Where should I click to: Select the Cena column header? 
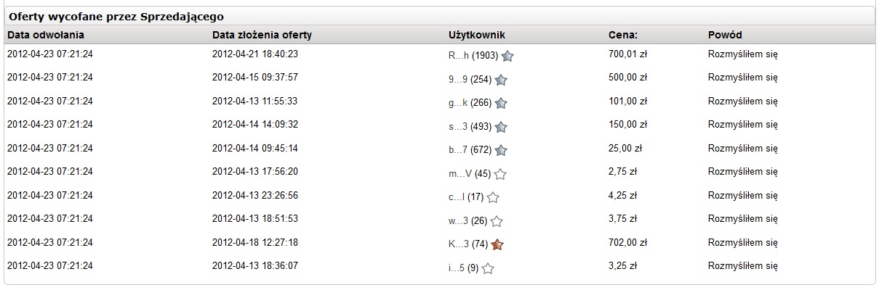pyautogui.click(x=622, y=35)
